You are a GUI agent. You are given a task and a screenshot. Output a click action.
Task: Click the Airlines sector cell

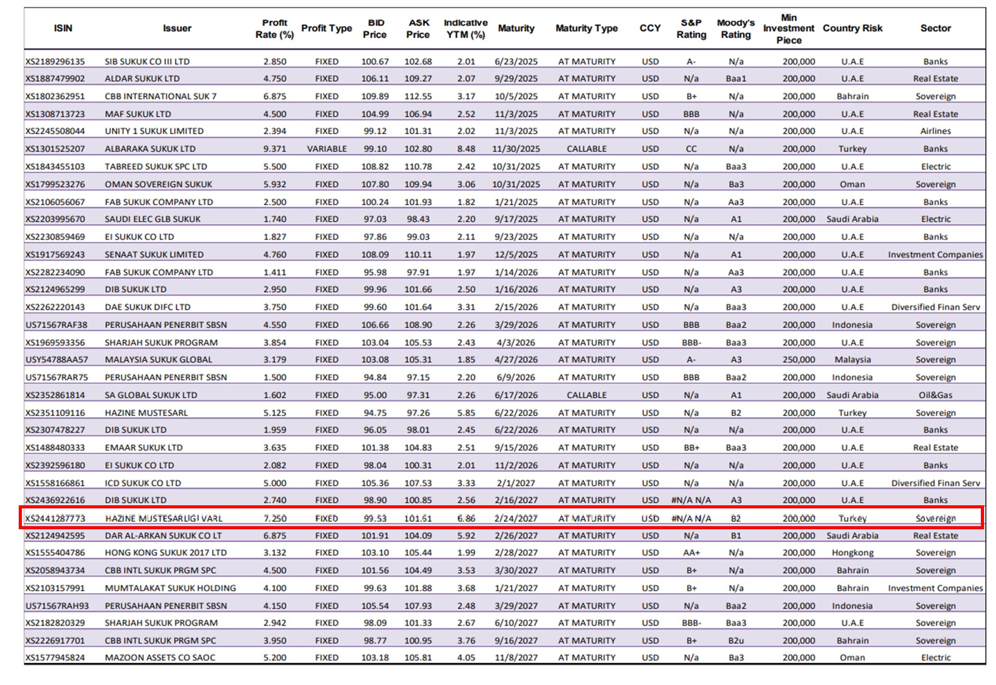[x=936, y=131]
